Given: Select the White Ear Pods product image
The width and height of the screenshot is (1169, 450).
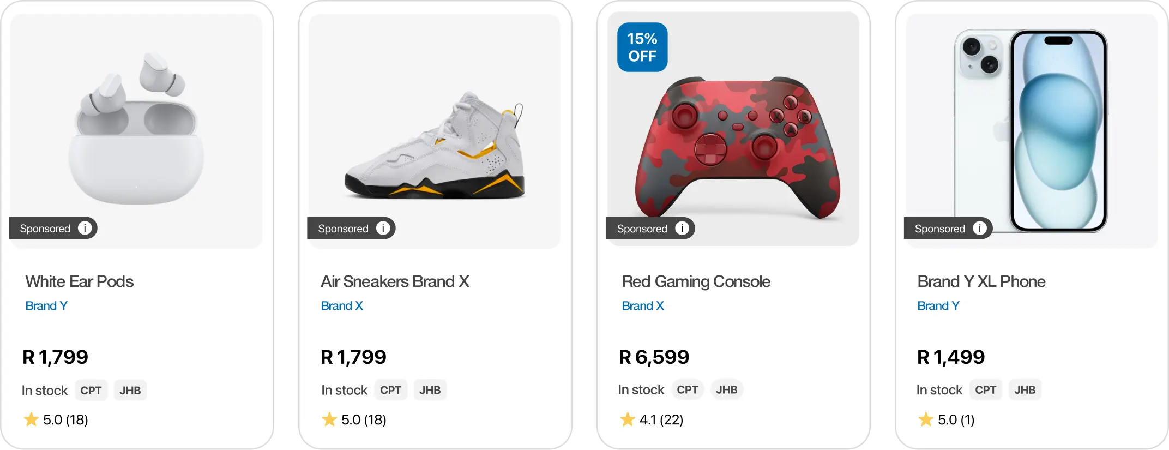Looking at the screenshot, I should 136,131.
